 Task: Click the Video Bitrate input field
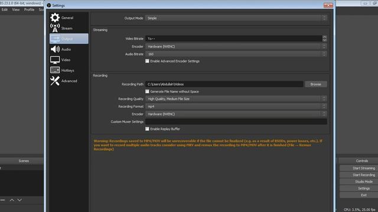(234, 38)
